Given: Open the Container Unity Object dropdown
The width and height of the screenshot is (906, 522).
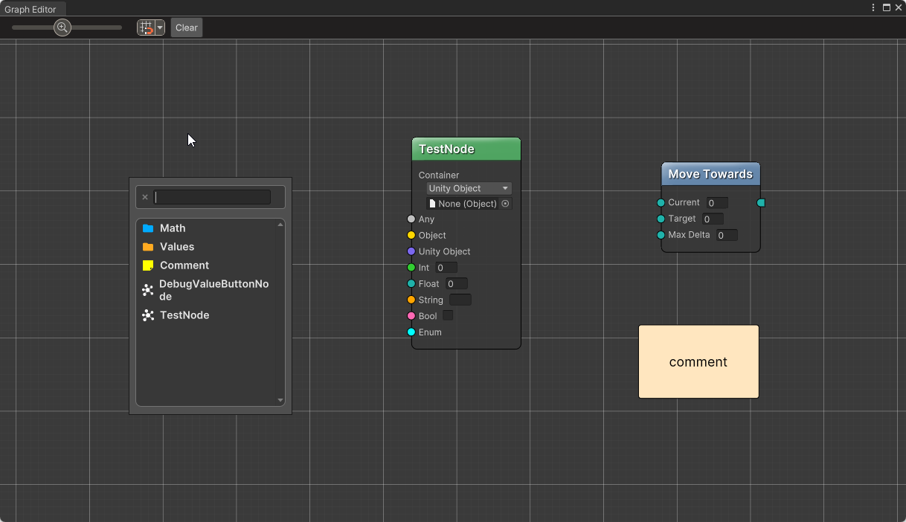Looking at the screenshot, I should [469, 189].
